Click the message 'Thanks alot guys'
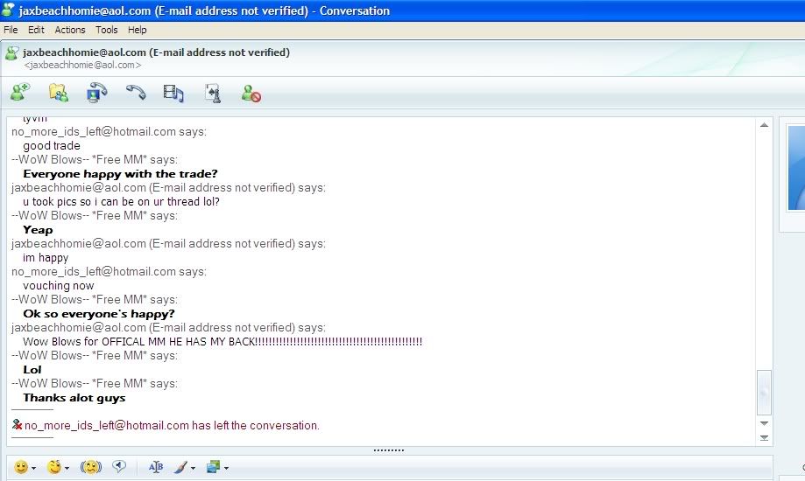The height and width of the screenshot is (481, 805). click(74, 398)
